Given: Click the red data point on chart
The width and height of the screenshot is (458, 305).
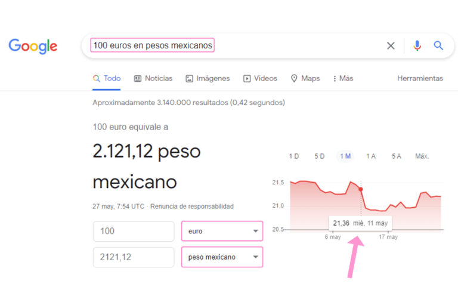Looking at the screenshot, I should point(361,189).
